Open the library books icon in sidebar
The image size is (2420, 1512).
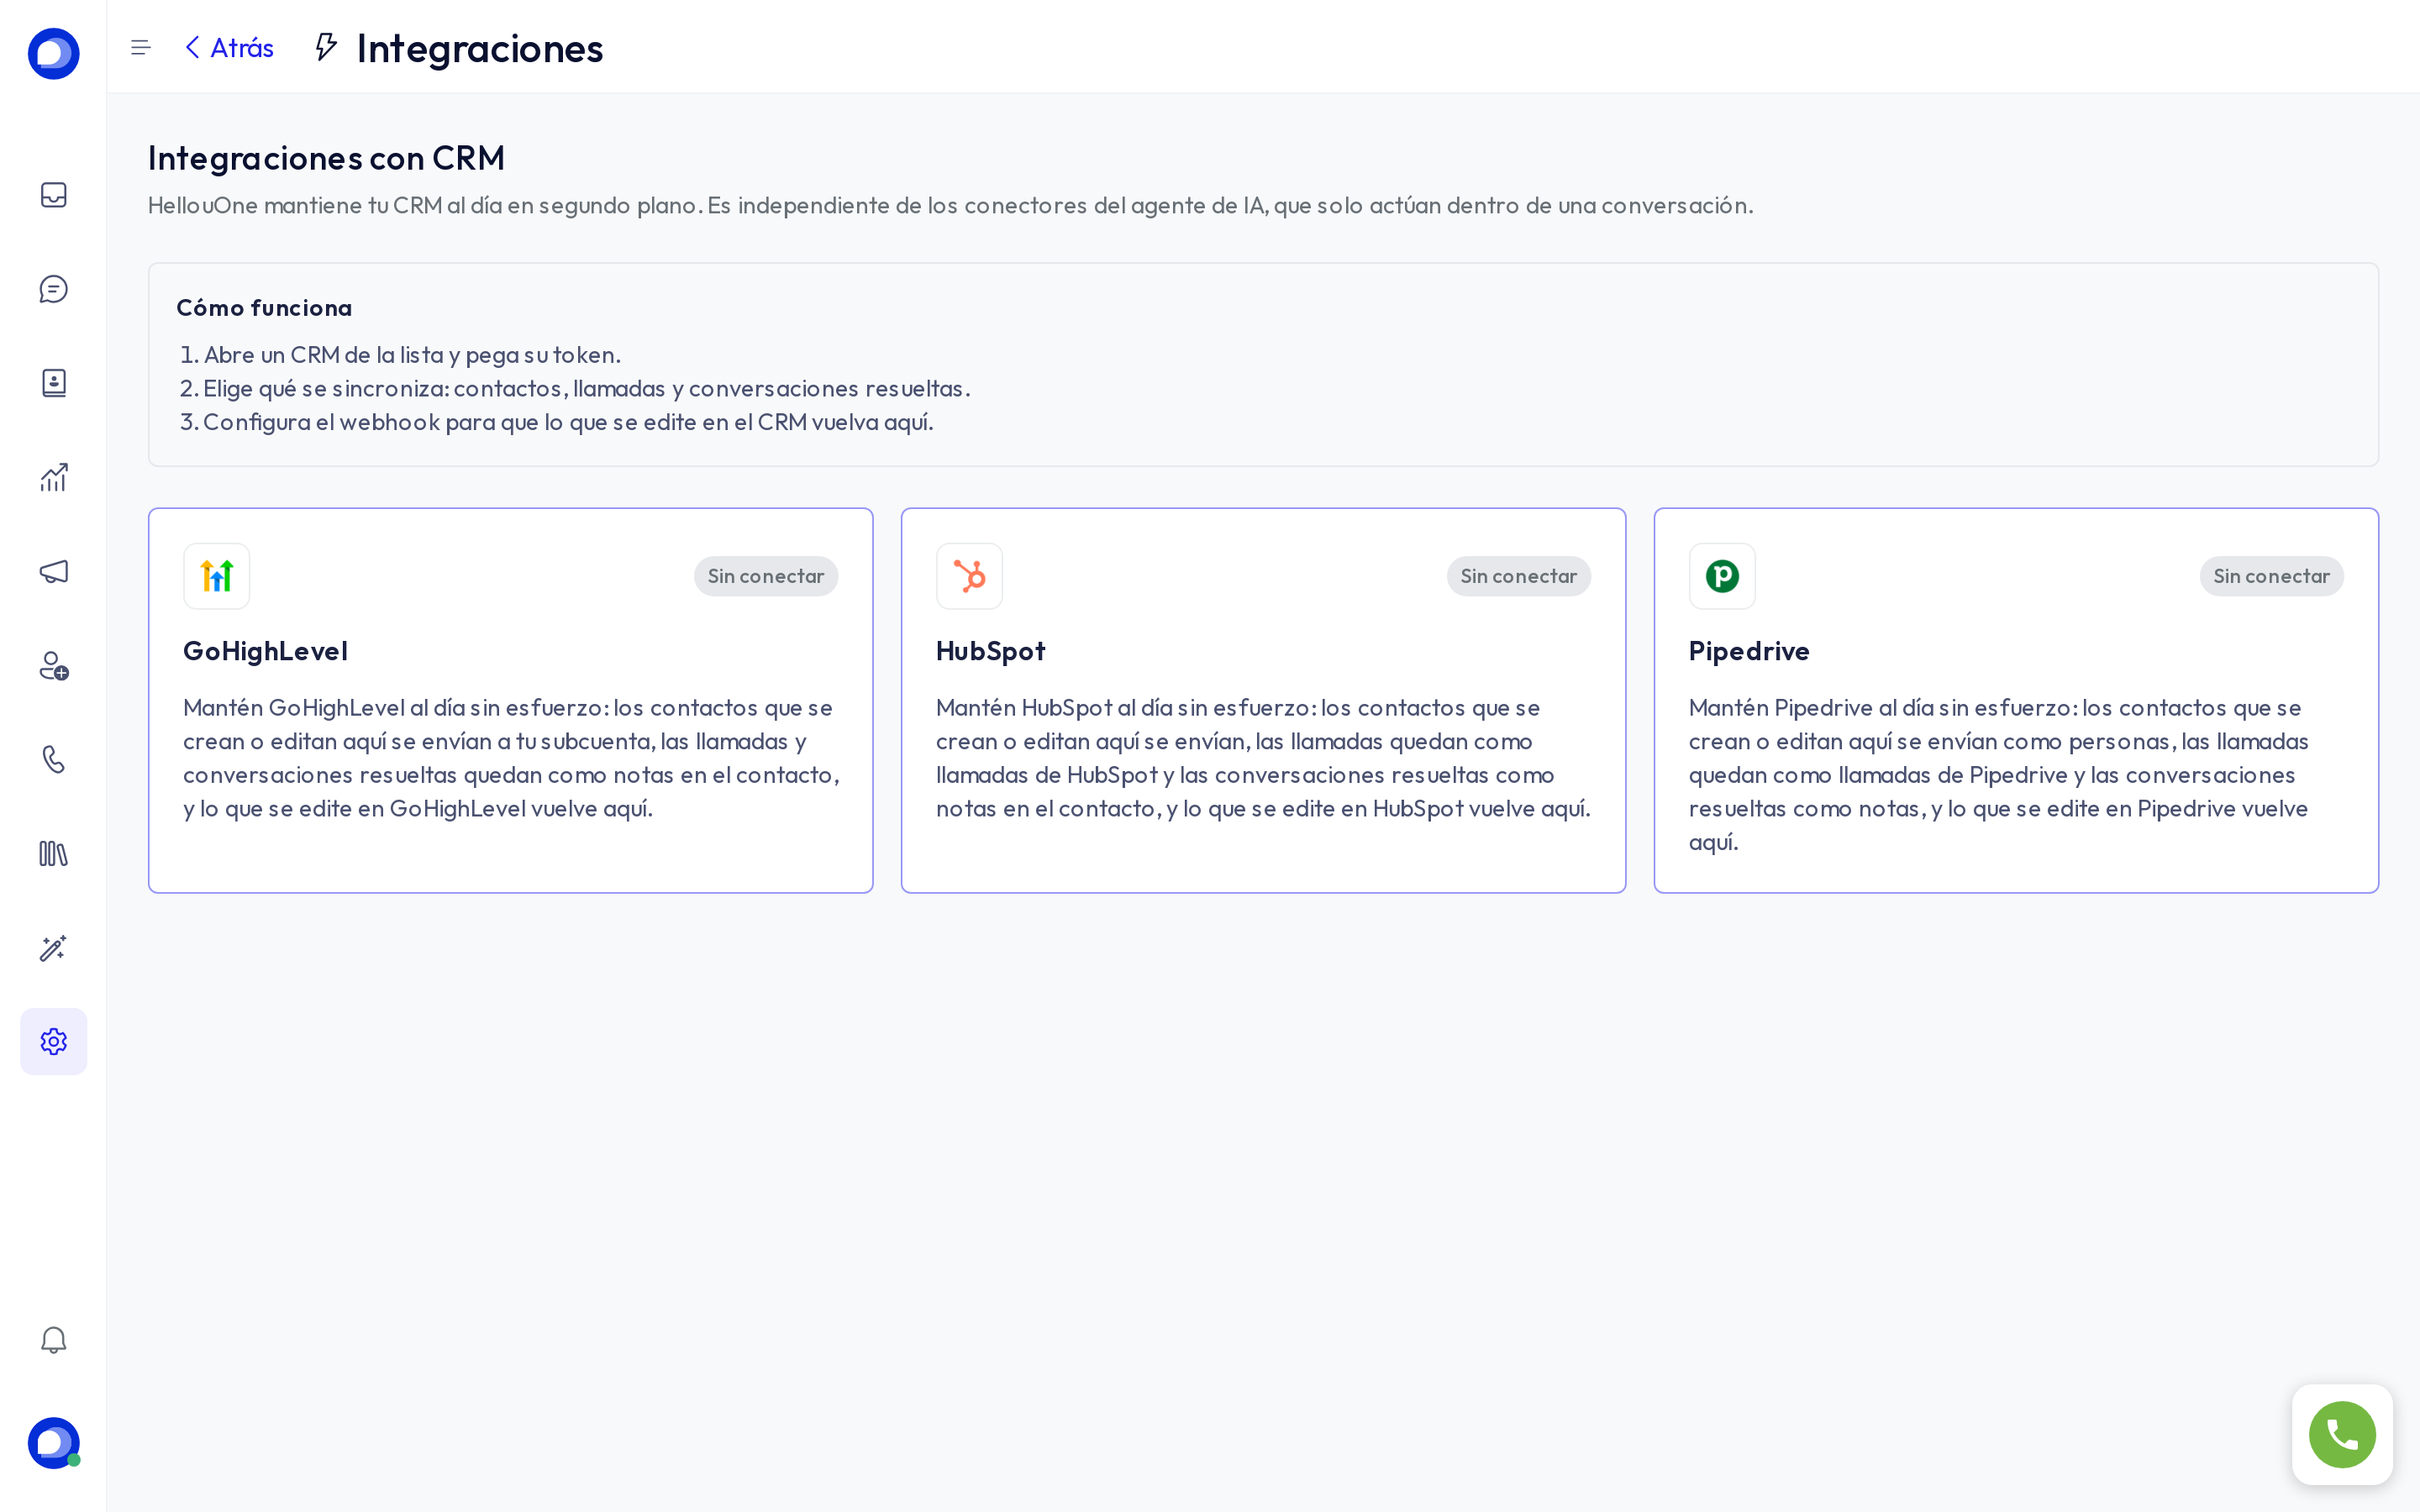coord(53,854)
